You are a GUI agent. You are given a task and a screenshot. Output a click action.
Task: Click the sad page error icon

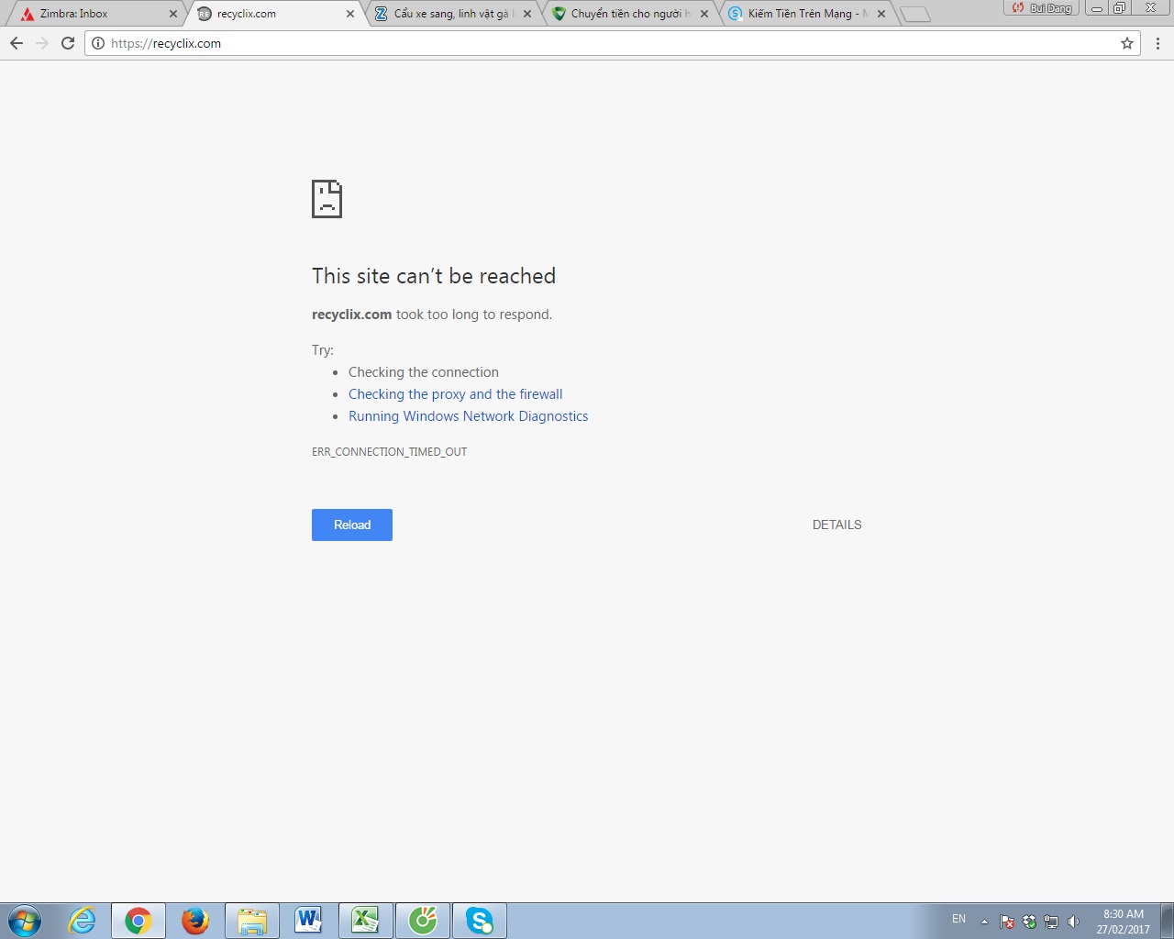327,199
